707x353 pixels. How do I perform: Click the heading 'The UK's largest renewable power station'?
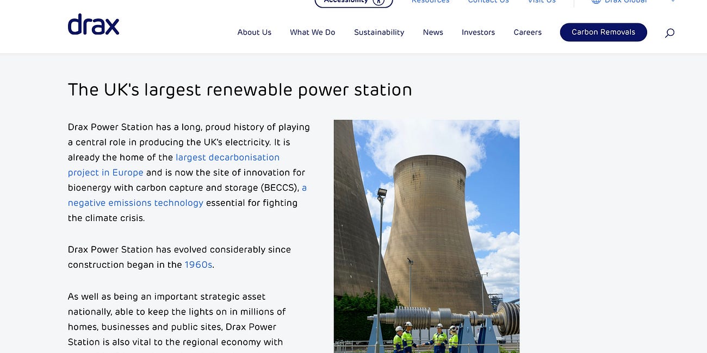pyautogui.click(x=240, y=90)
